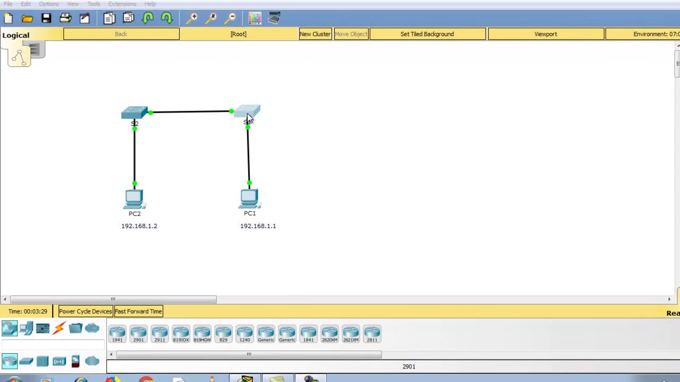The width and height of the screenshot is (680, 382).
Task: Open the File menu
Action: click(8, 4)
